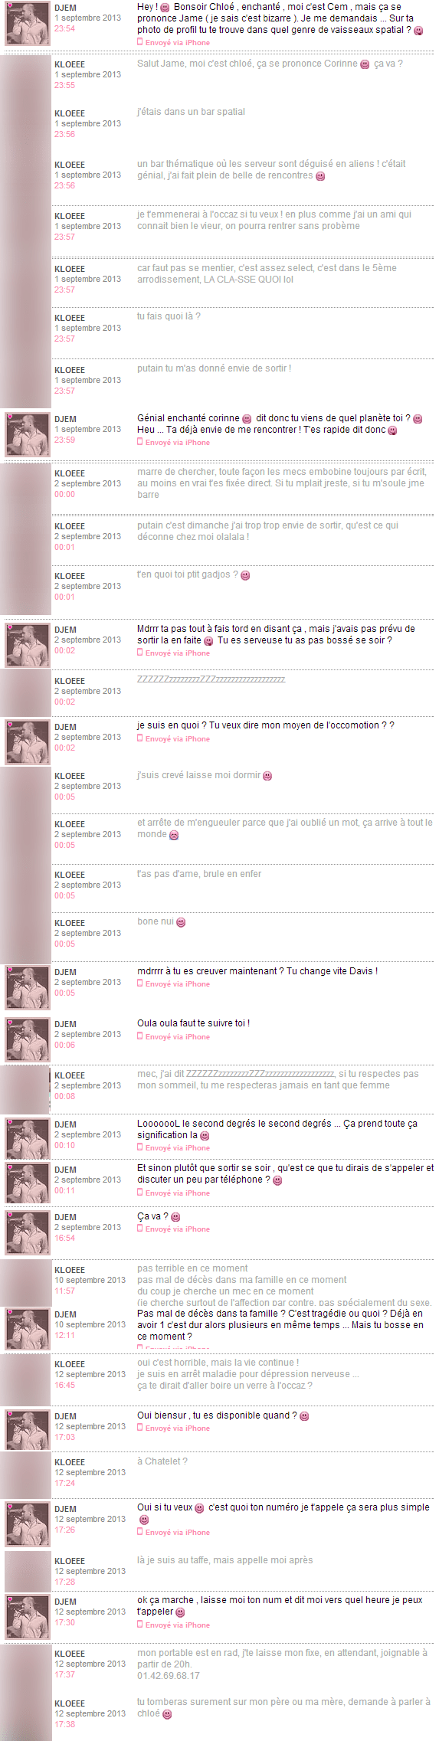This screenshot has height=1741, width=439.
Task: Open DJEM's avatar on the 12:11 message
Action: (28, 1330)
